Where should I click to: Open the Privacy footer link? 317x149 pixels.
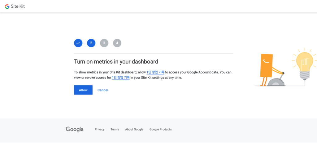[x=99, y=130]
